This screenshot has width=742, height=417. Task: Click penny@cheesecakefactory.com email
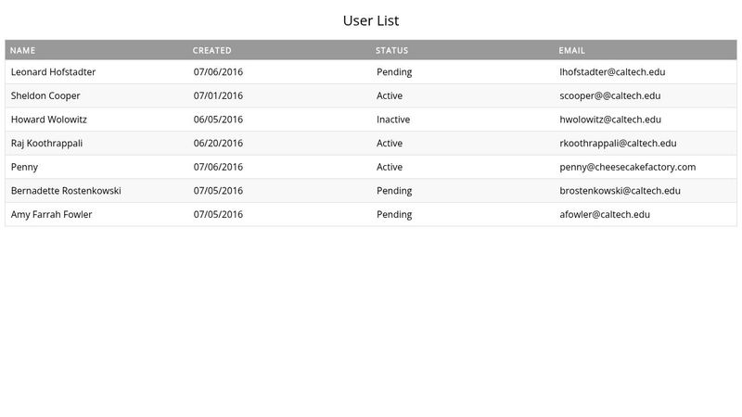pyautogui.click(x=627, y=167)
